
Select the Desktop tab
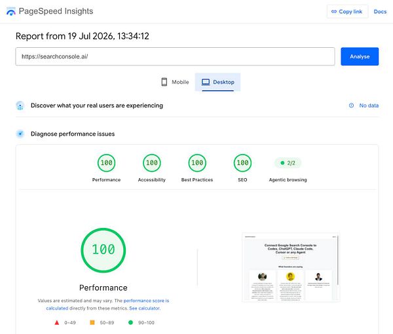pos(217,82)
